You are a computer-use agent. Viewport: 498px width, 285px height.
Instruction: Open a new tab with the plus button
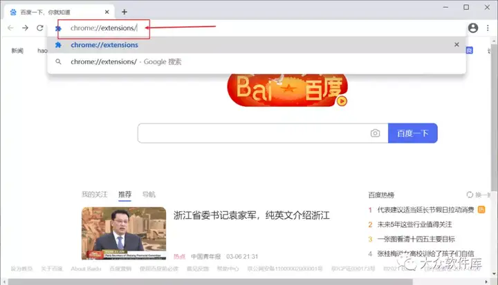124,12
